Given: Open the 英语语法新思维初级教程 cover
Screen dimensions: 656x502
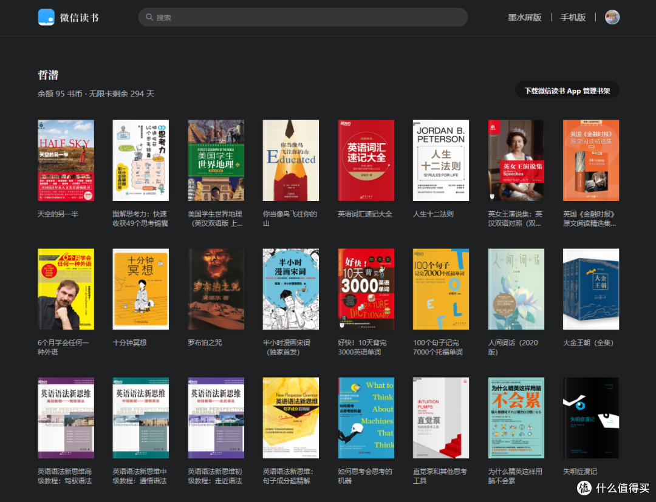Looking at the screenshot, I should 216,418.
